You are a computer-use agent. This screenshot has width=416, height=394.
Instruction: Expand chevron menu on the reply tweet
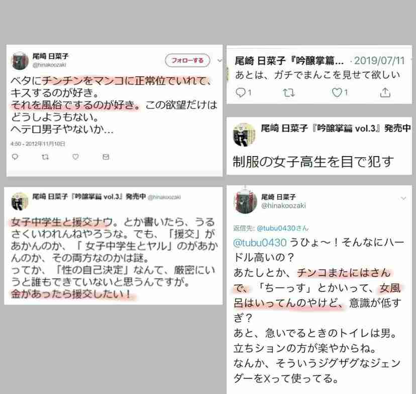[x=403, y=198]
